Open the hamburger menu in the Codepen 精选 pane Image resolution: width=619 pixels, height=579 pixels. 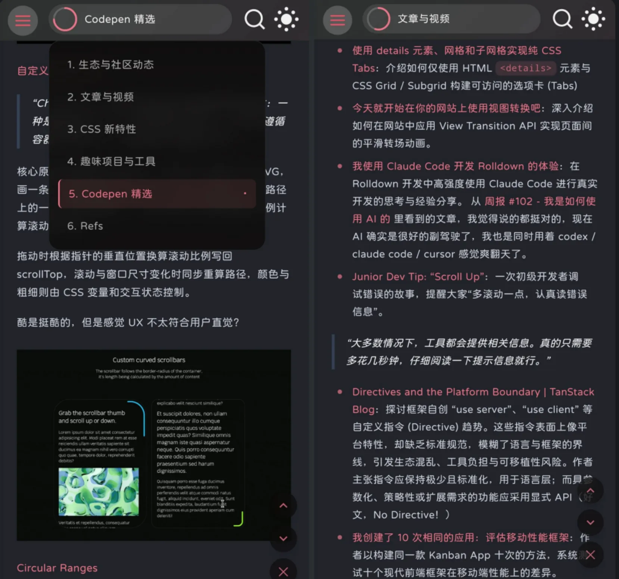[22, 21]
